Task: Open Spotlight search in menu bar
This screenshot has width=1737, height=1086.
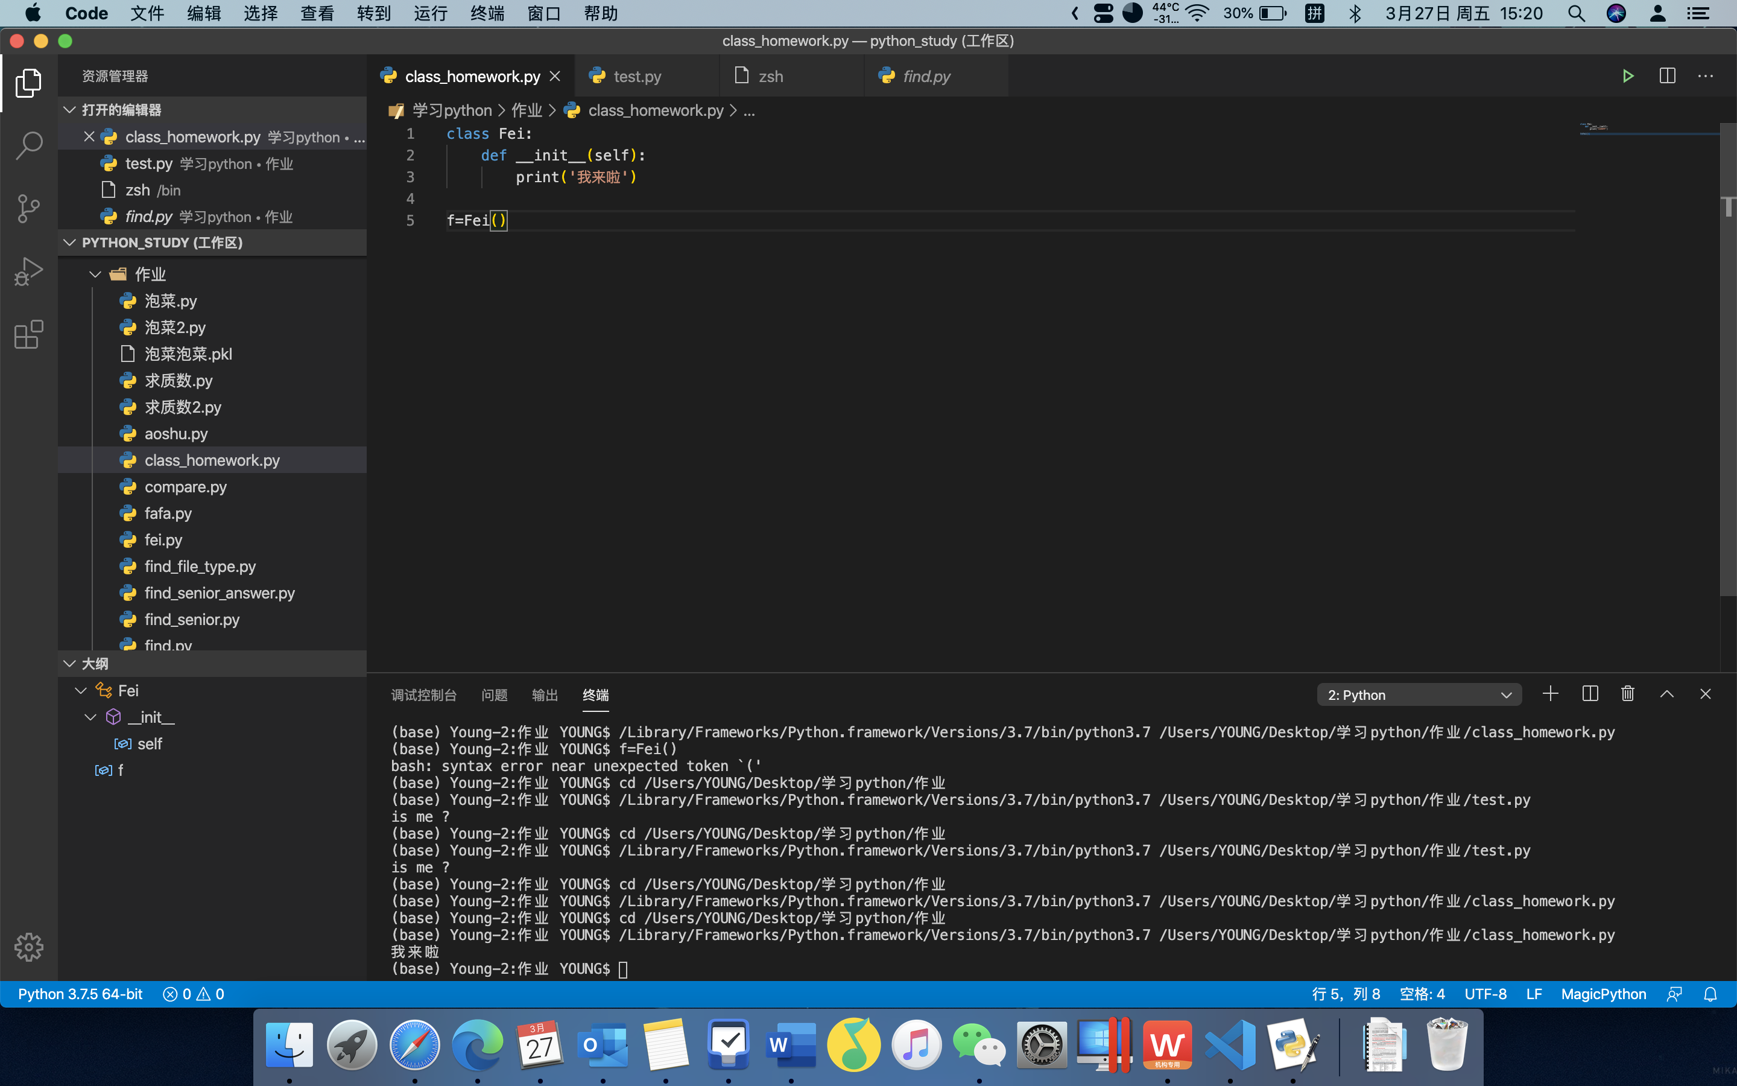Action: 1576,14
